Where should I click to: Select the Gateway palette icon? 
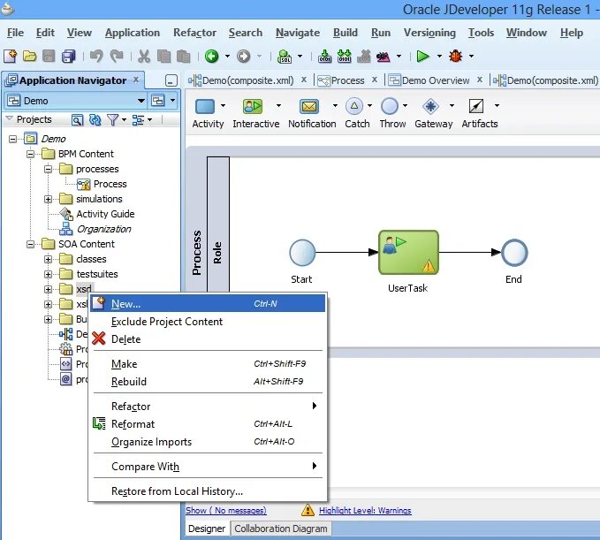pyautogui.click(x=430, y=106)
